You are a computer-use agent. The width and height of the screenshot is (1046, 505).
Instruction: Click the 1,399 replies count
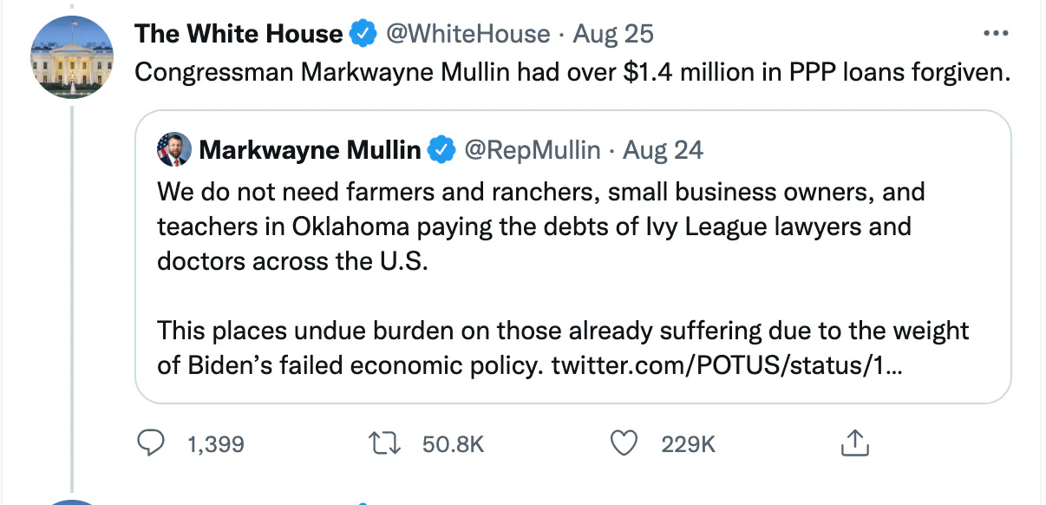point(215,445)
